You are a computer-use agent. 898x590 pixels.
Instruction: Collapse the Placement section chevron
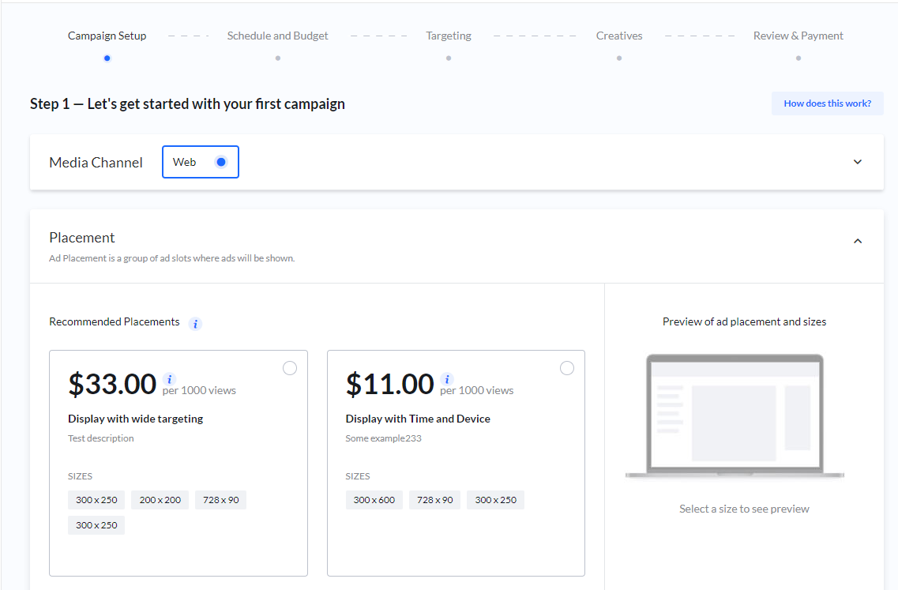[858, 241]
